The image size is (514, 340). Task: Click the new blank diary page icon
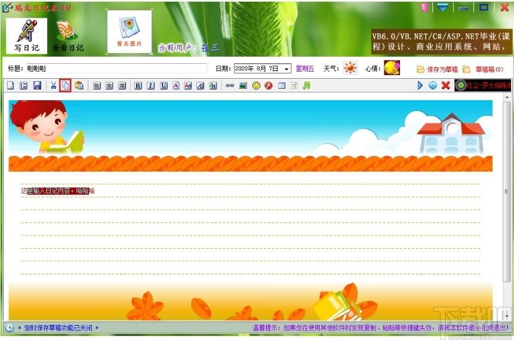11,85
